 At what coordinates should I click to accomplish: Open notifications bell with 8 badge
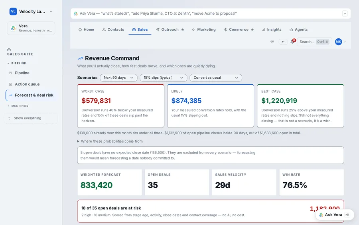pyautogui.click(x=292, y=42)
